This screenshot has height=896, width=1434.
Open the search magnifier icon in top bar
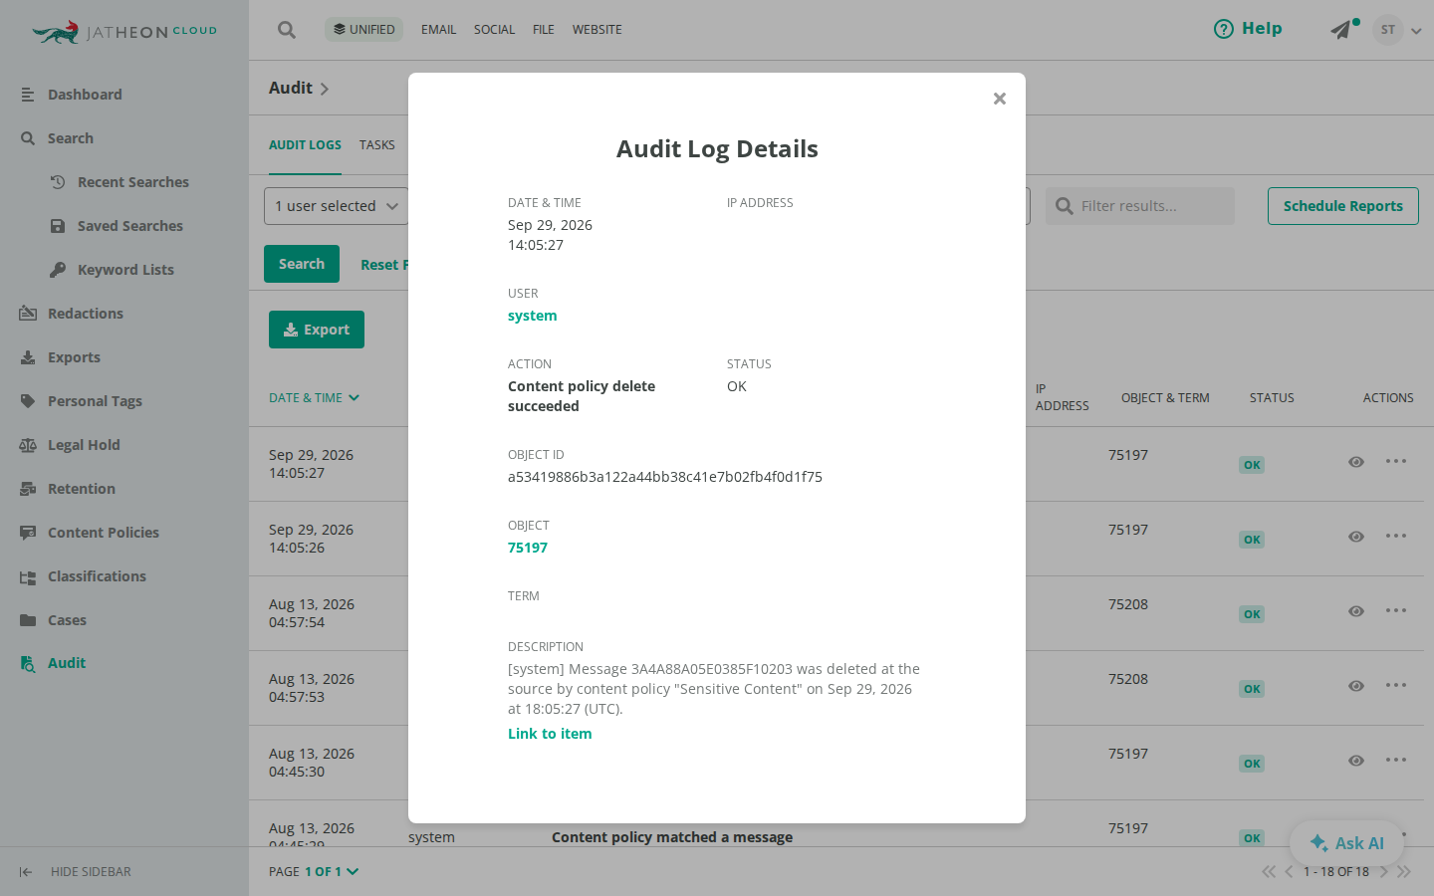287,30
